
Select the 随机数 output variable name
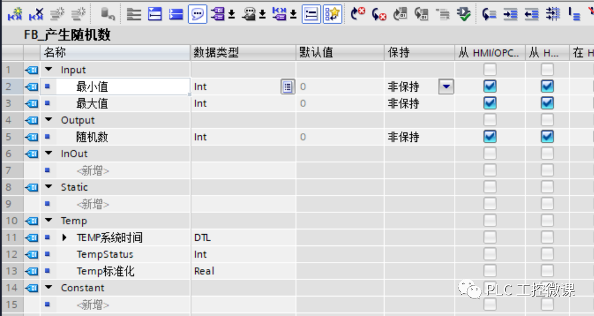click(x=92, y=137)
